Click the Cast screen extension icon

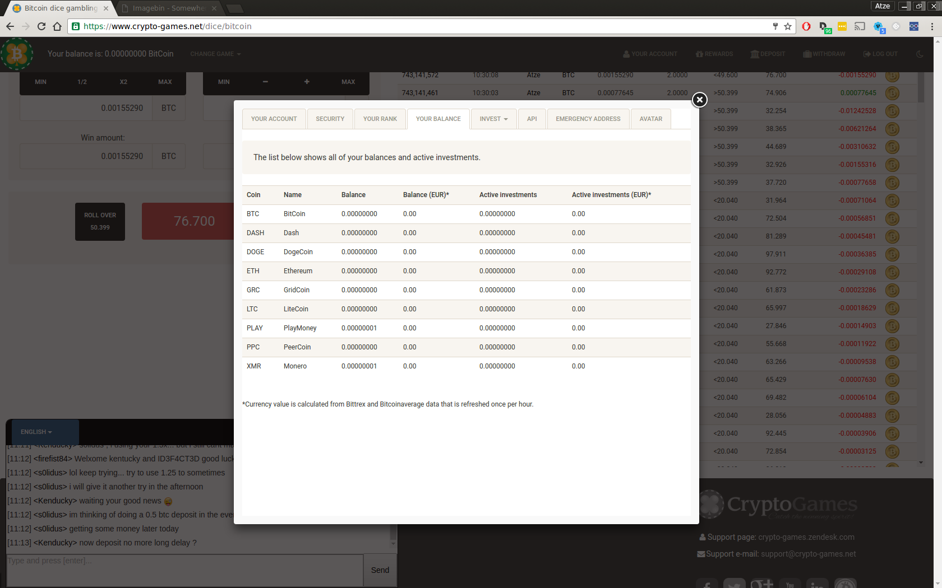[860, 26]
